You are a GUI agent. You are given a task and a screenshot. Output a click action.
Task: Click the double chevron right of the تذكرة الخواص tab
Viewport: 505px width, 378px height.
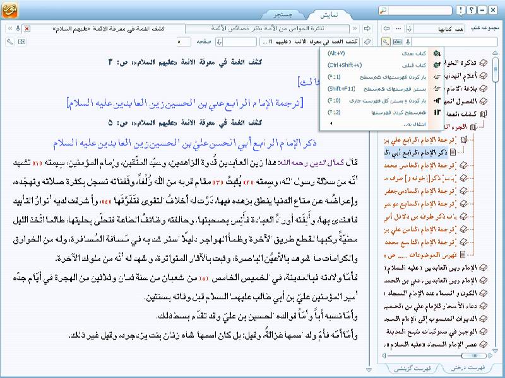(355, 28)
